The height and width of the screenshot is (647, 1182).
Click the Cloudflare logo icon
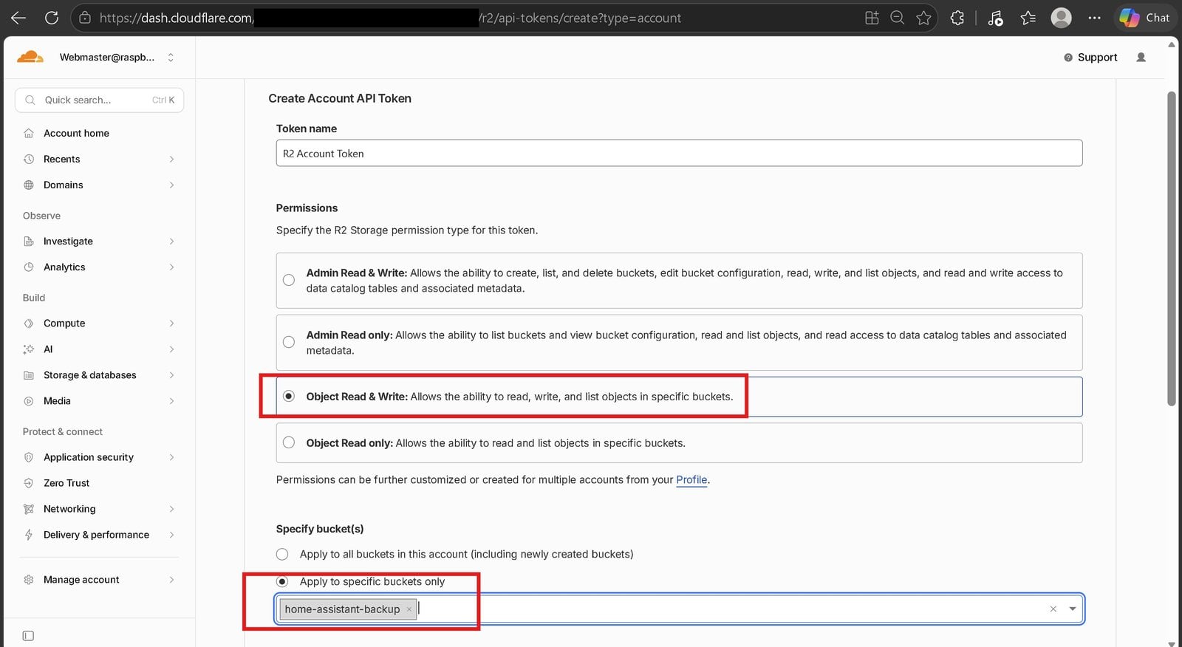[x=30, y=57]
